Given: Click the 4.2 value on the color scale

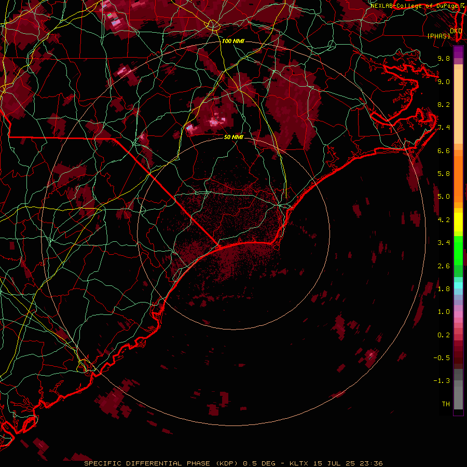Looking at the screenshot, I should coord(444,220).
